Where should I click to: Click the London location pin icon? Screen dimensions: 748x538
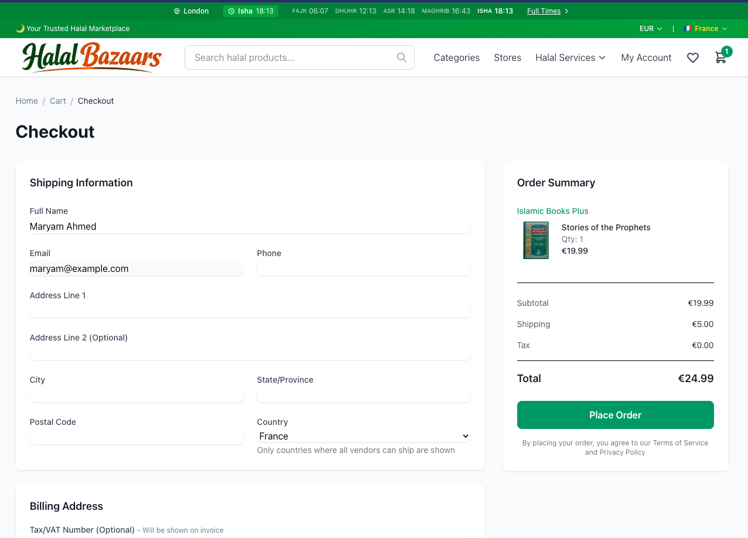point(177,11)
